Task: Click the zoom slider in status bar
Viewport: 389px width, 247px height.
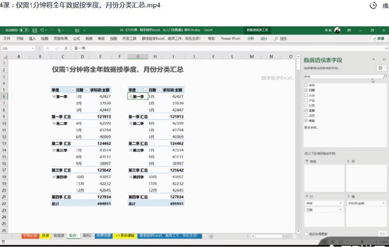Action: [x=362, y=242]
